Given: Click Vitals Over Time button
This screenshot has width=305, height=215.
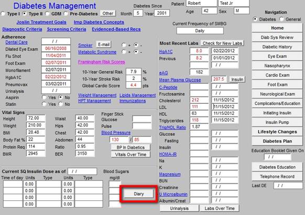Looking at the screenshot, I should click(130, 155).
